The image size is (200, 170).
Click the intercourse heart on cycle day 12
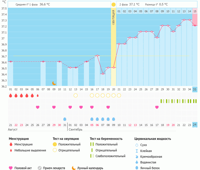[x=70, y=107]
